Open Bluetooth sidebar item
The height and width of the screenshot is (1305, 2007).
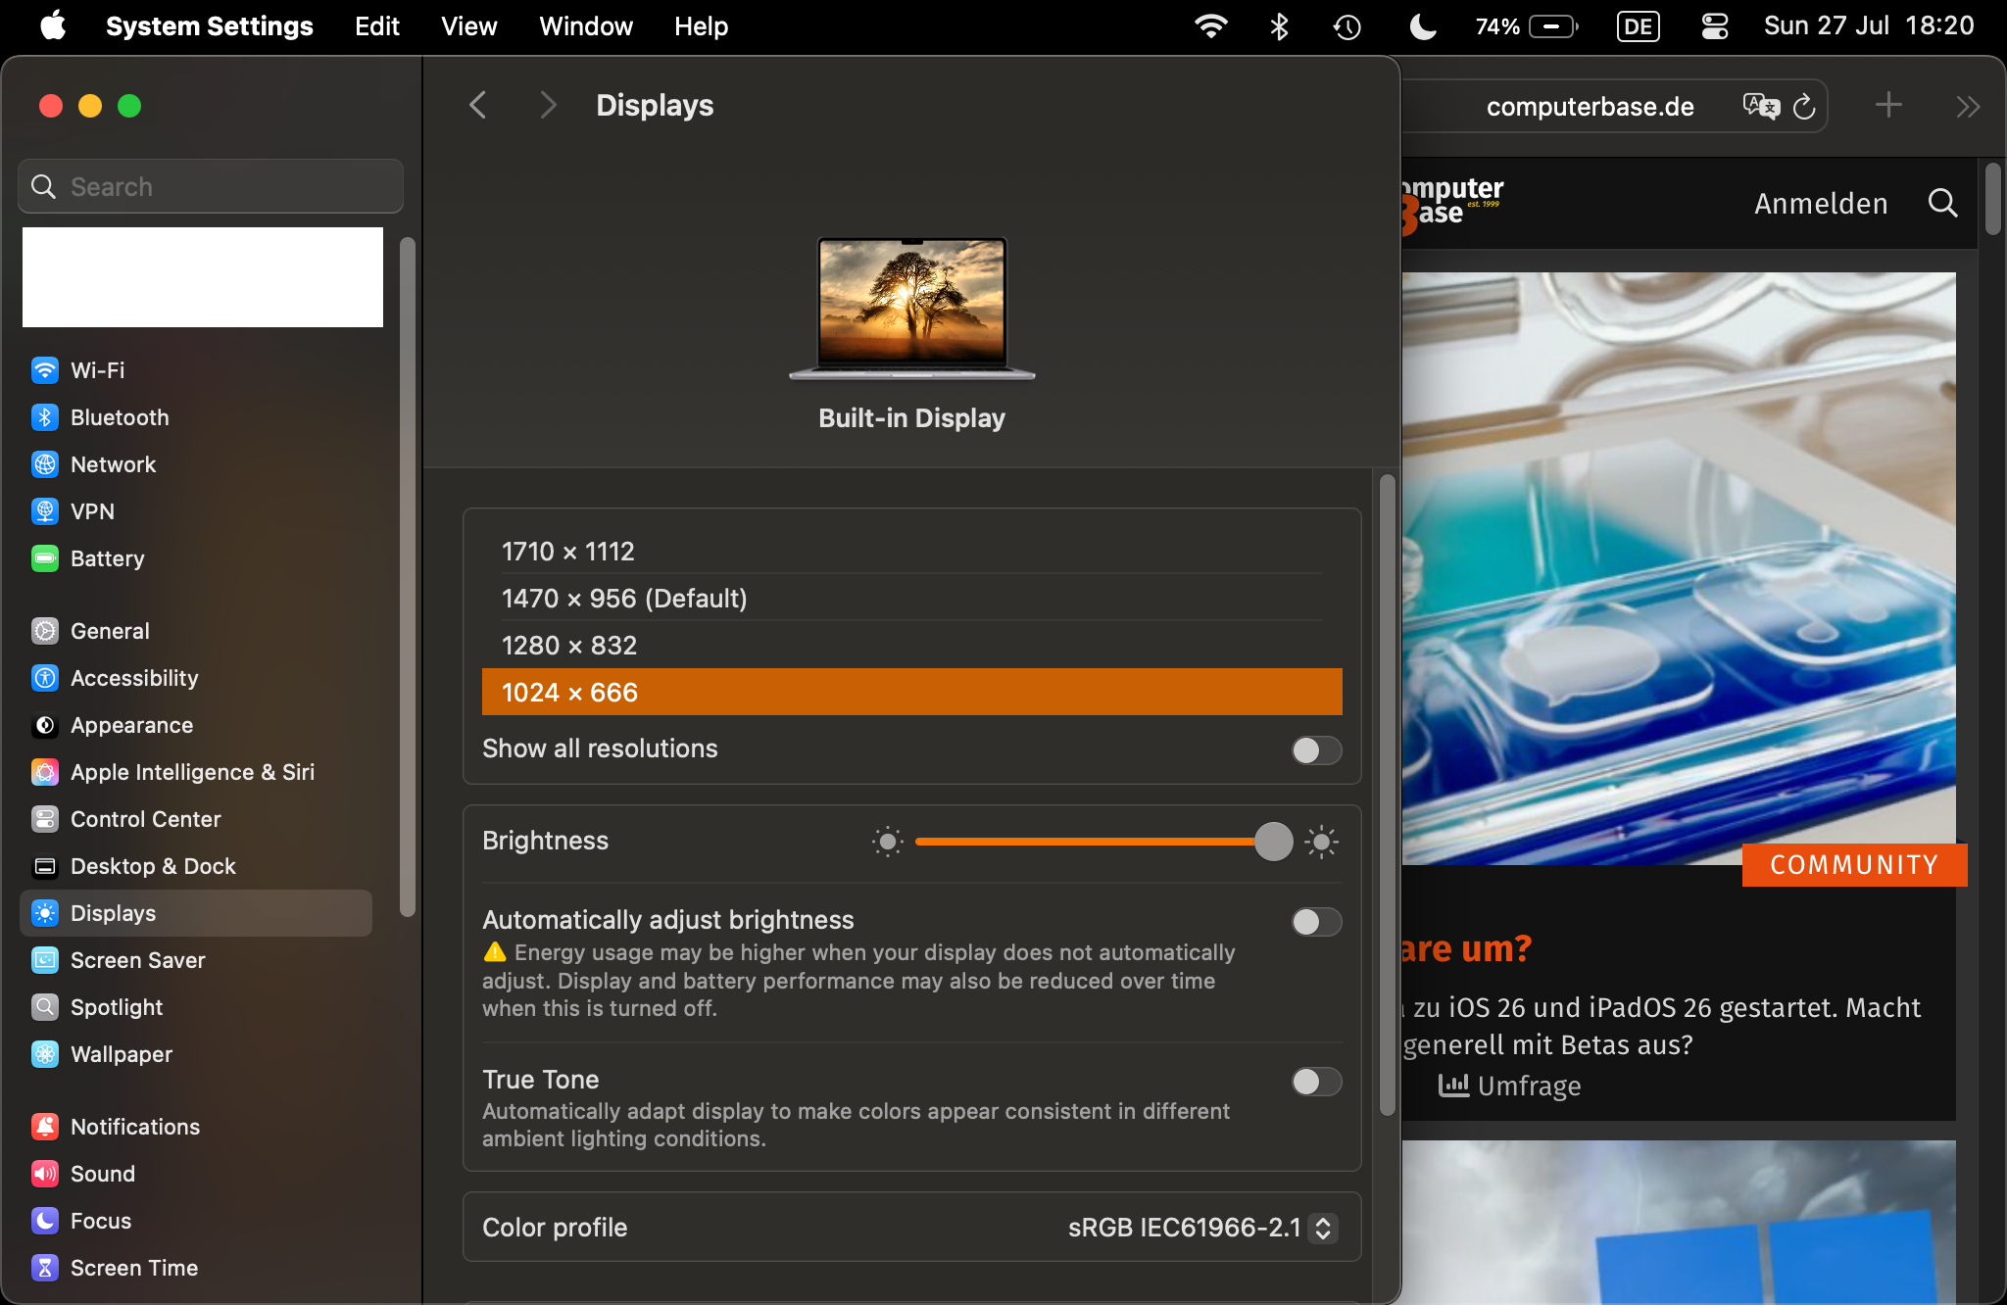point(120,417)
